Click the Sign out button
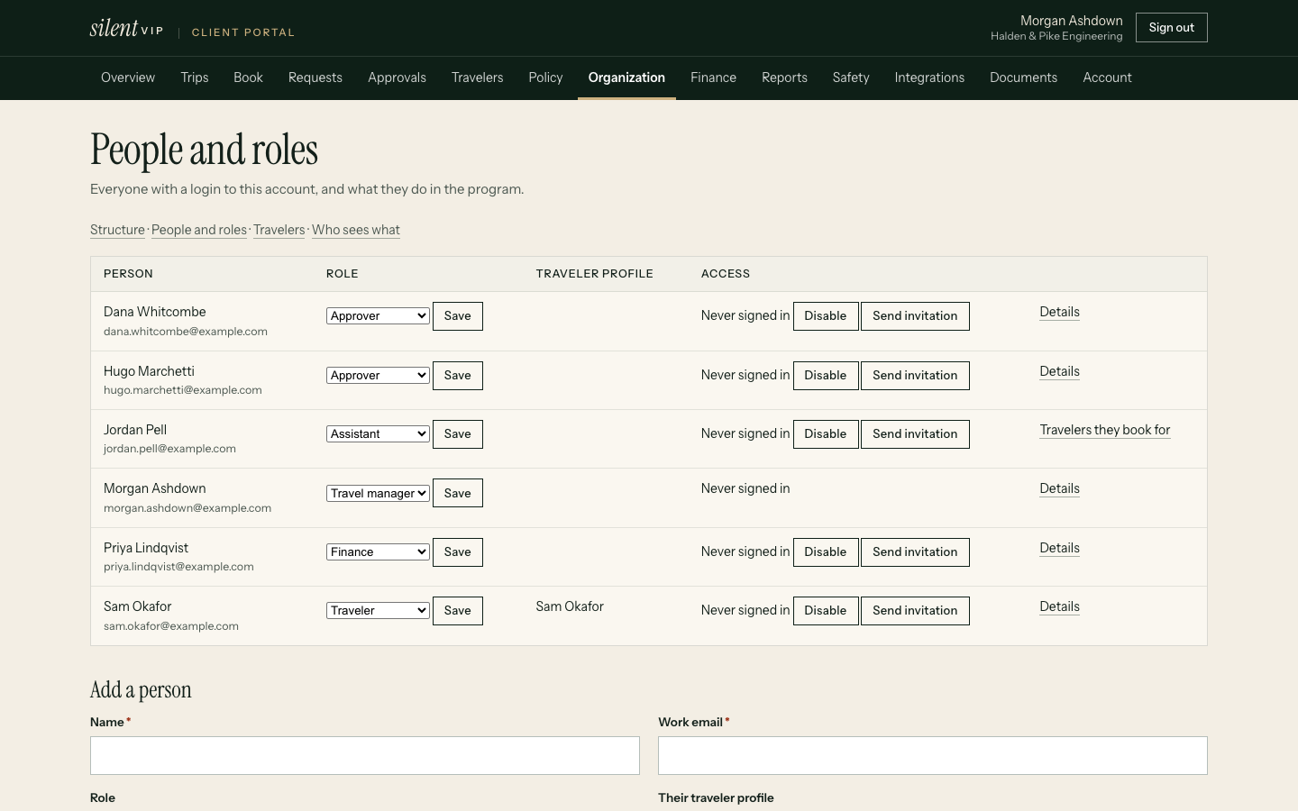This screenshot has height=811, width=1298. pos(1171,28)
